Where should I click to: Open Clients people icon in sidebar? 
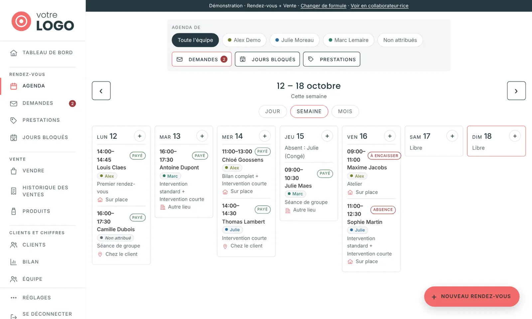(14, 245)
